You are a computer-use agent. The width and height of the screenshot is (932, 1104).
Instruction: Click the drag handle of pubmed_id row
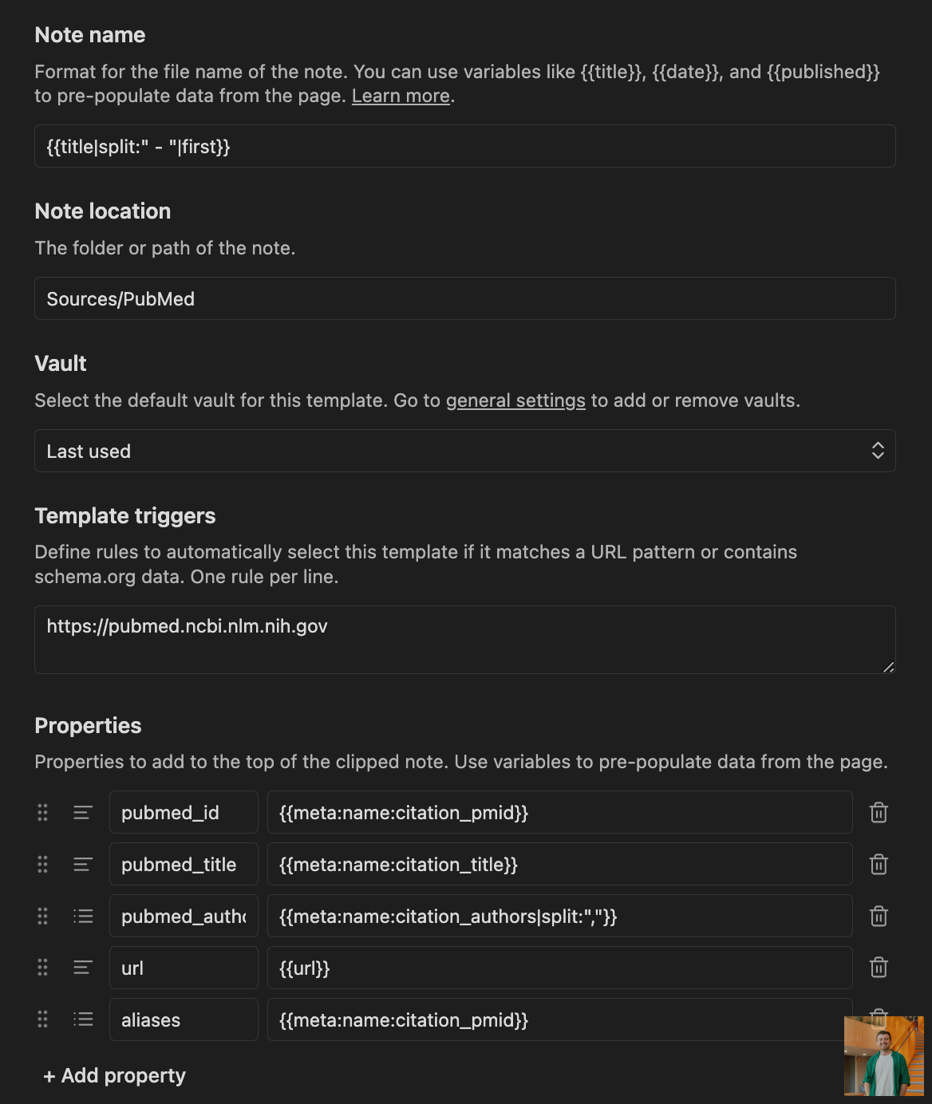[x=43, y=813]
